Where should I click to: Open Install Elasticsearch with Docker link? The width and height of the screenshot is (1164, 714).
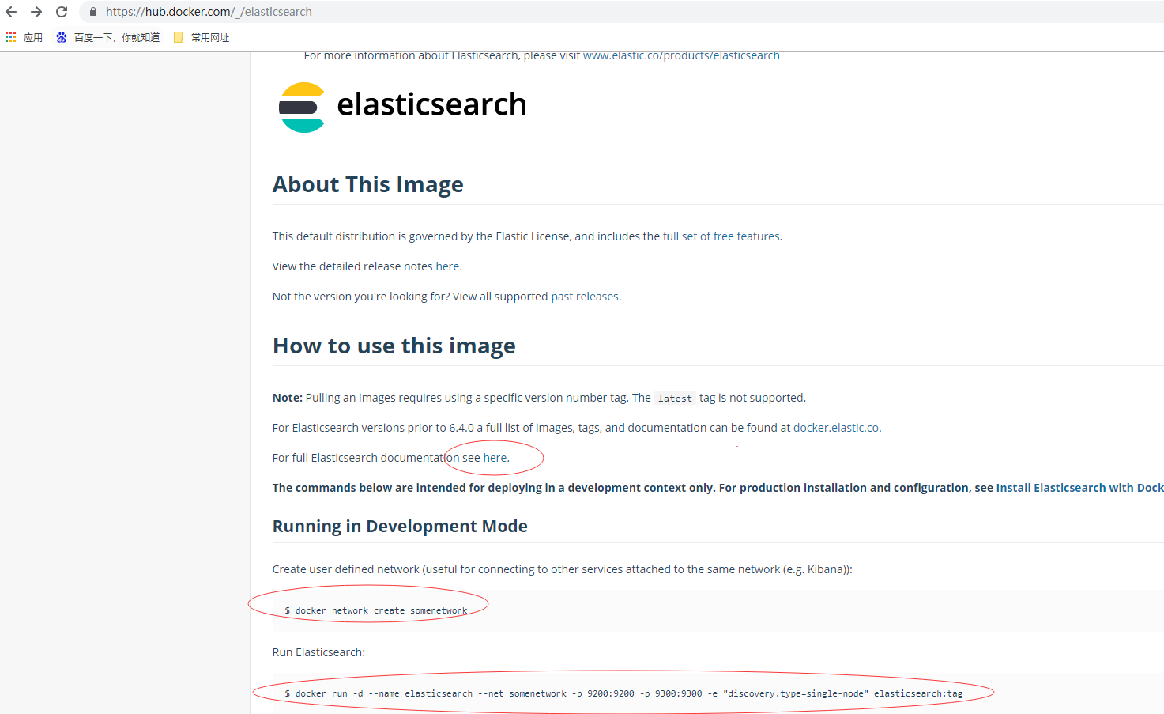coord(1079,488)
